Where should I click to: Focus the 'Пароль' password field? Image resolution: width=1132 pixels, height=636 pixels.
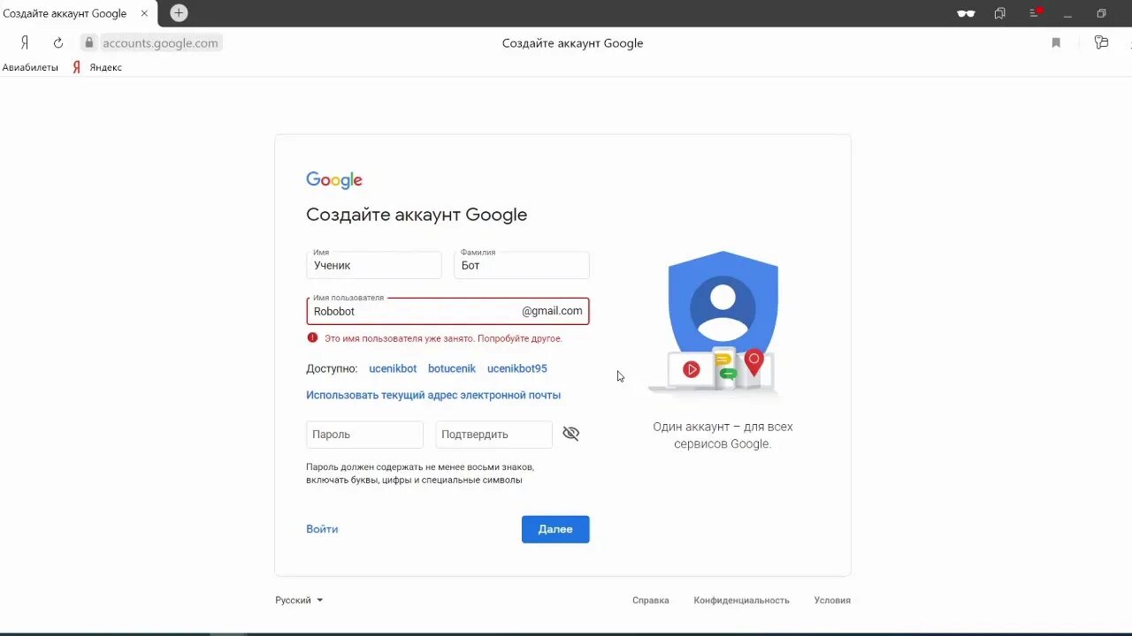tap(364, 435)
